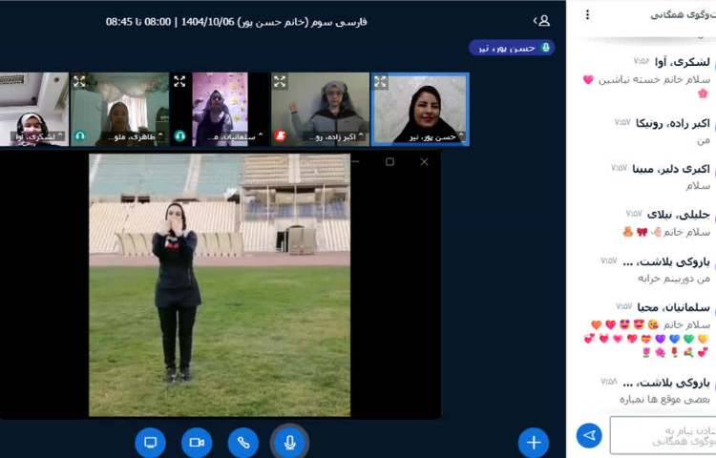Expand سلمانیان webcam to fullscreen
This screenshot has width=716, height=458.
tap(179, 82)
